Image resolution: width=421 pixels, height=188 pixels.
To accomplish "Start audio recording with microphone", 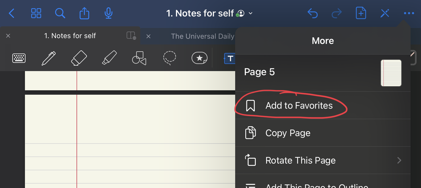I will pos(109,13).
